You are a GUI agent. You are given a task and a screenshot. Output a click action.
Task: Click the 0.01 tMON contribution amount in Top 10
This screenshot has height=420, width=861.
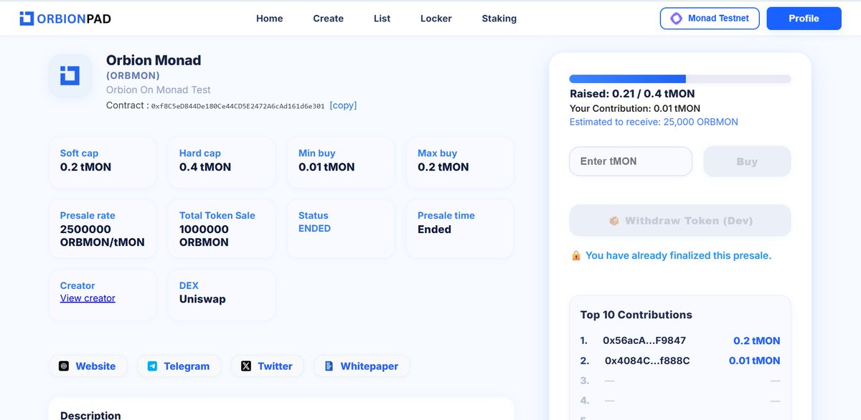coord(754,361)
